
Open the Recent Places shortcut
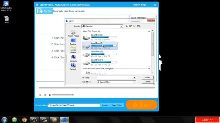pos(73,33)
